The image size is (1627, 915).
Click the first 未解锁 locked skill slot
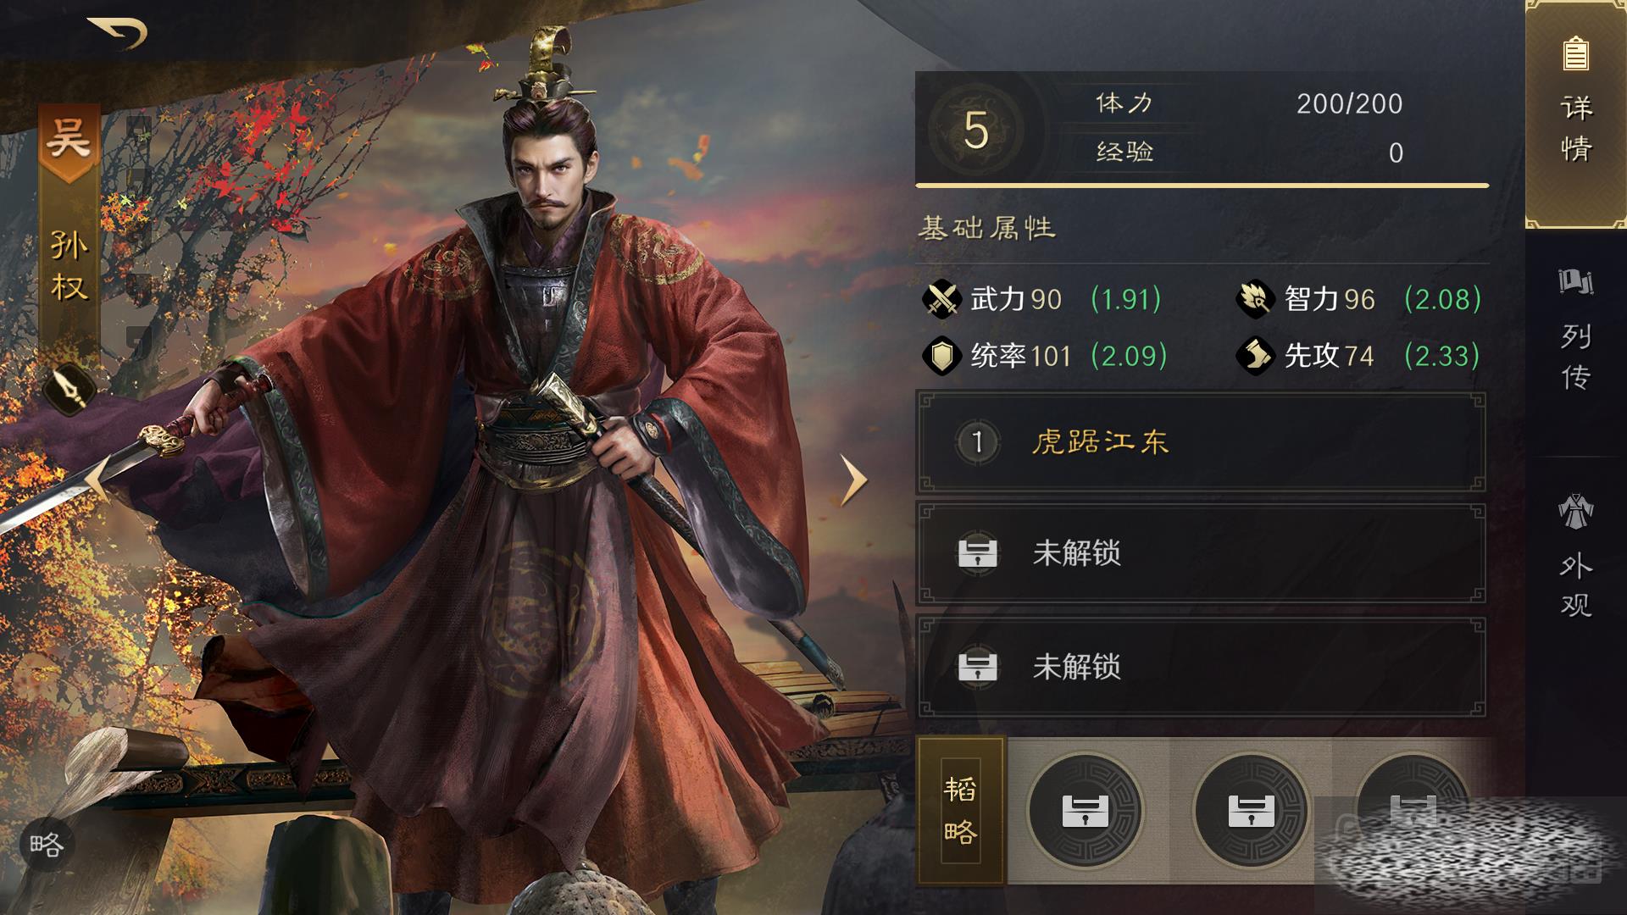1201,553
